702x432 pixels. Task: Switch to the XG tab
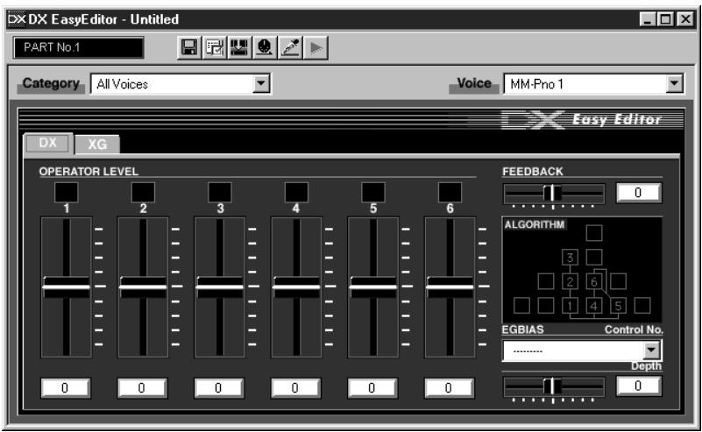pos(97,145)
